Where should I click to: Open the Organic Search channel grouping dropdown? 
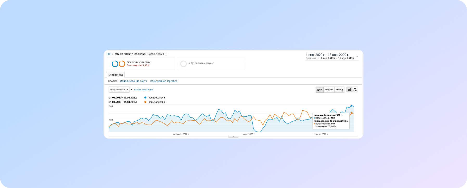(166, 54)
